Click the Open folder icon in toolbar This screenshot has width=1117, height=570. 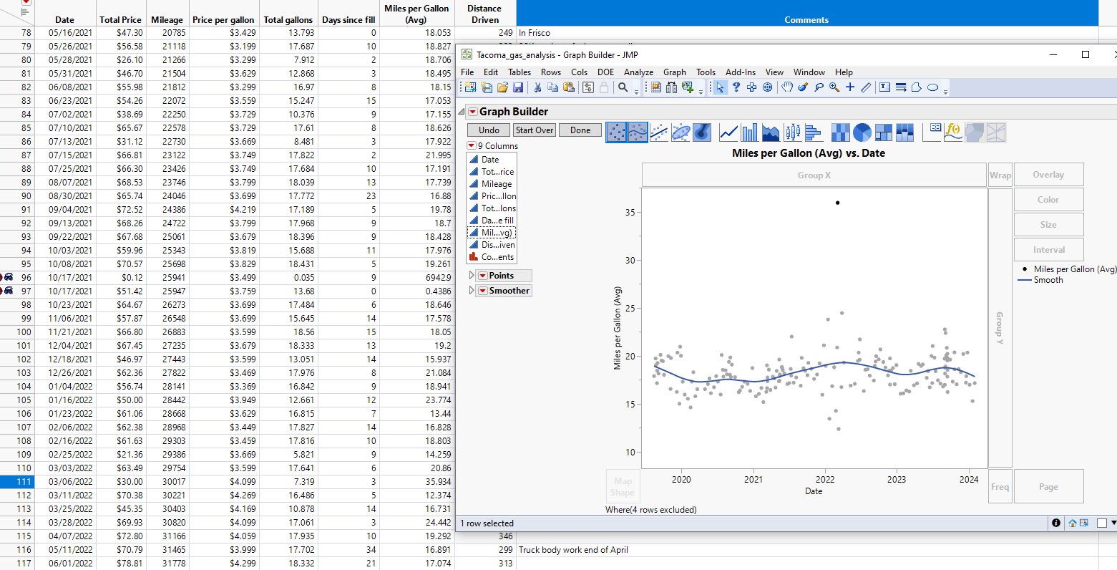coord(502,87)
